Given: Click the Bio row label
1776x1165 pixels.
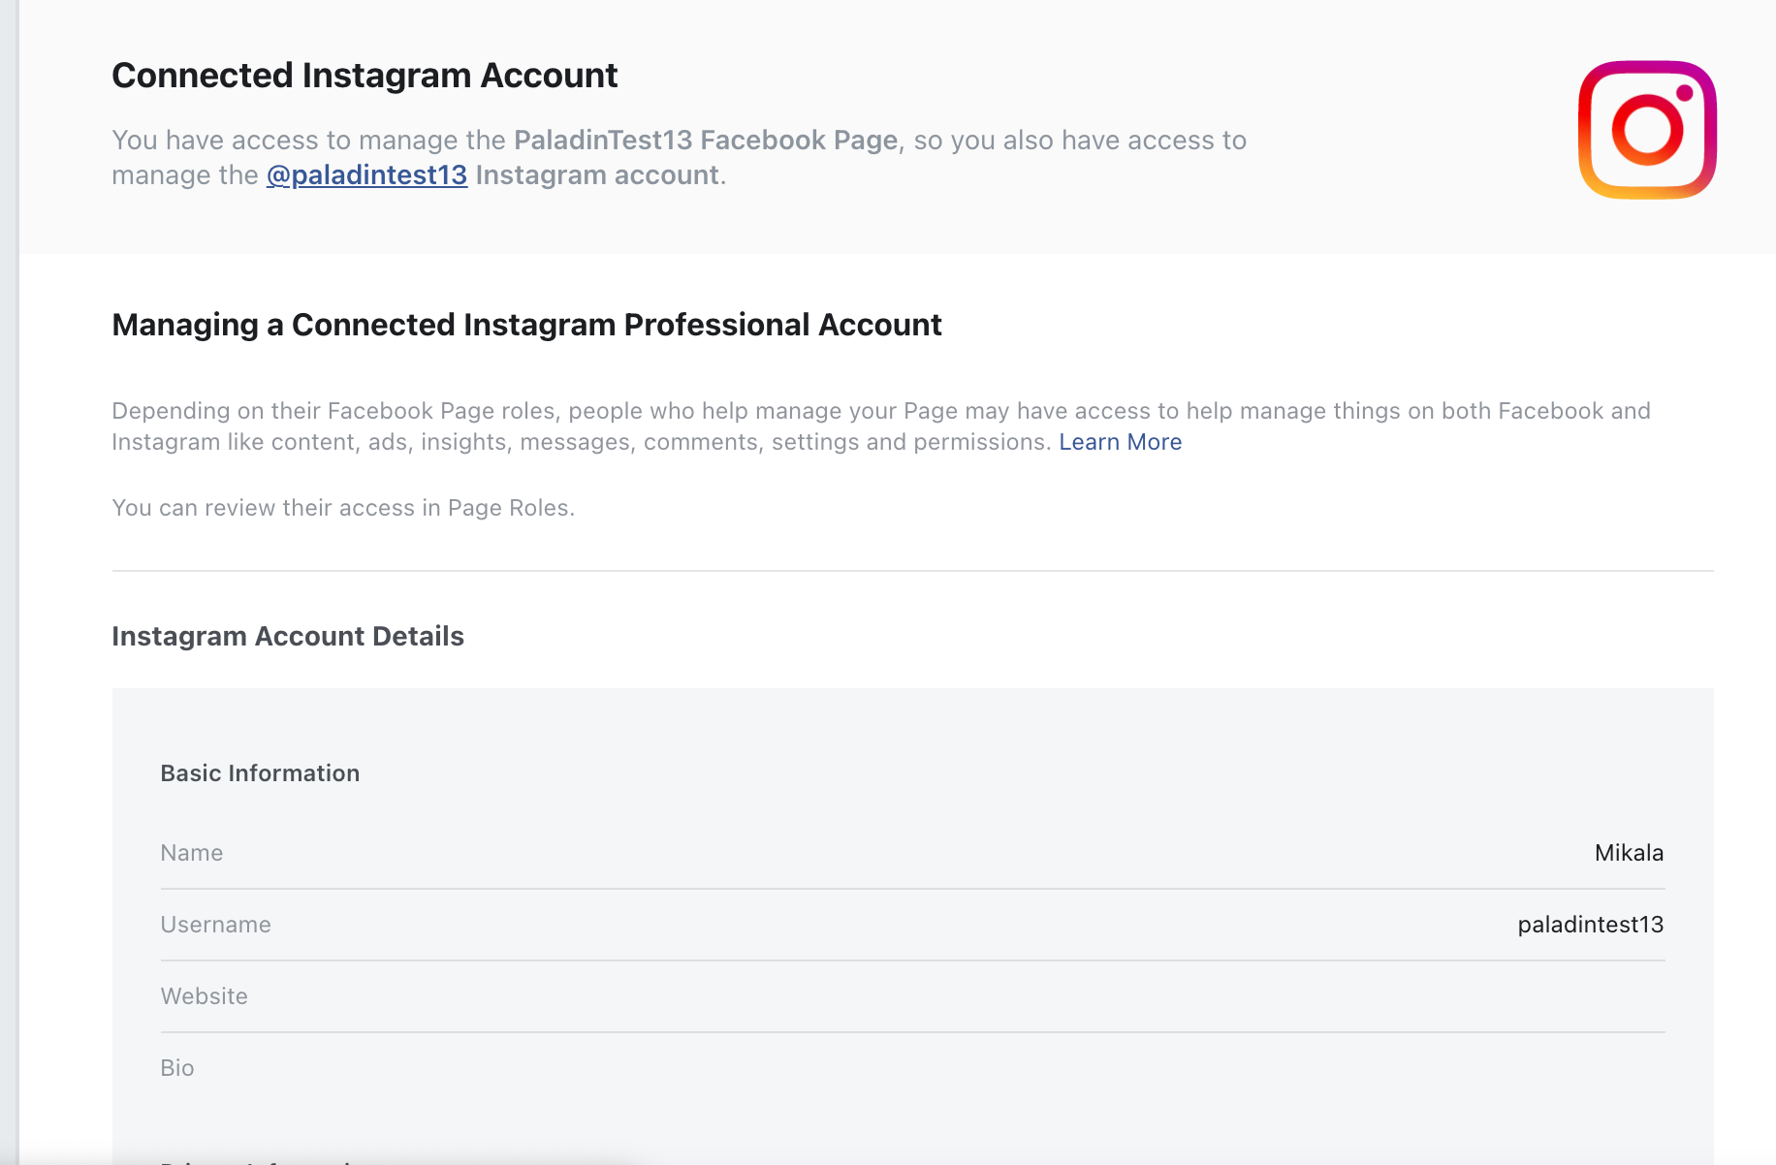Looking at the screenshot, I should 177,1068.
